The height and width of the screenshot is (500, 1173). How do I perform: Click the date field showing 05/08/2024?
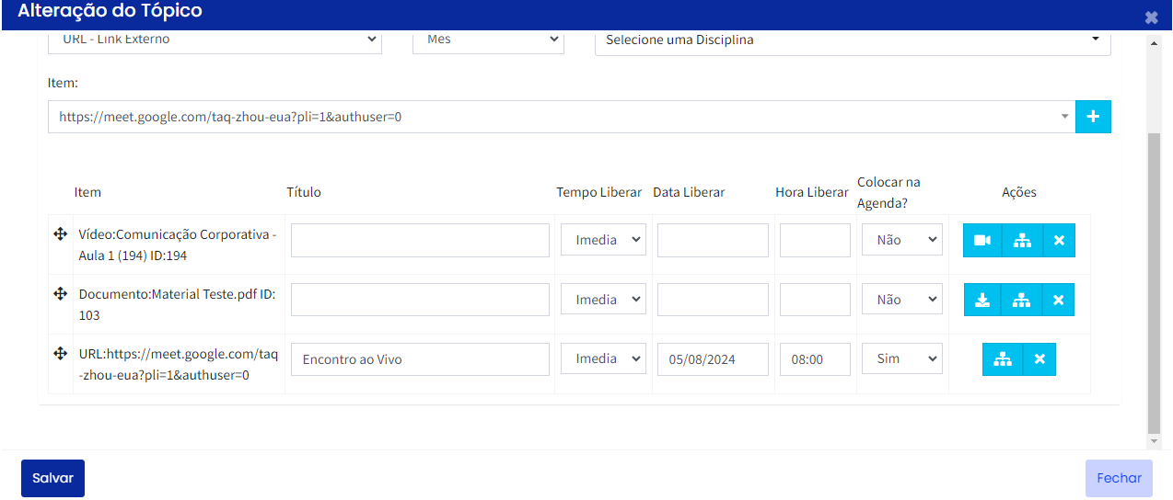coord(713,359)
